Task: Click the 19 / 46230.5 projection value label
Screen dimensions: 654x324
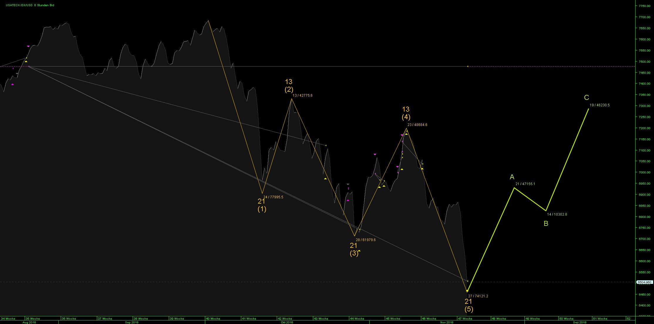Action: [599, 105]
